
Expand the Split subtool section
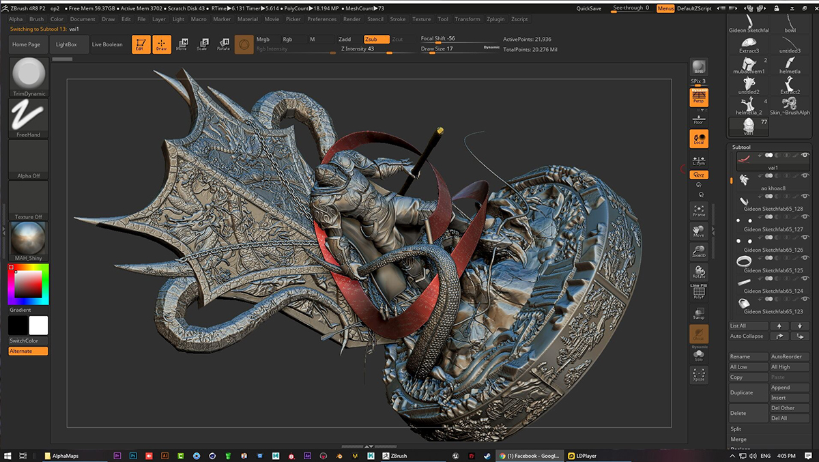(736, 429)
